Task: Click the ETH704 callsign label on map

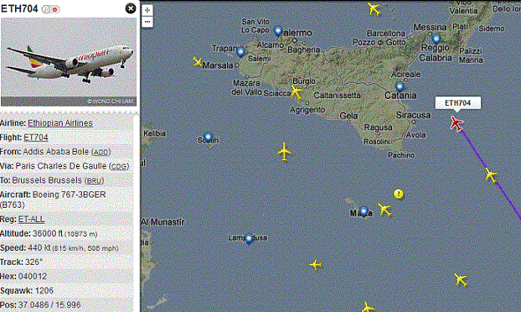Action: click(x=458, y=103)
